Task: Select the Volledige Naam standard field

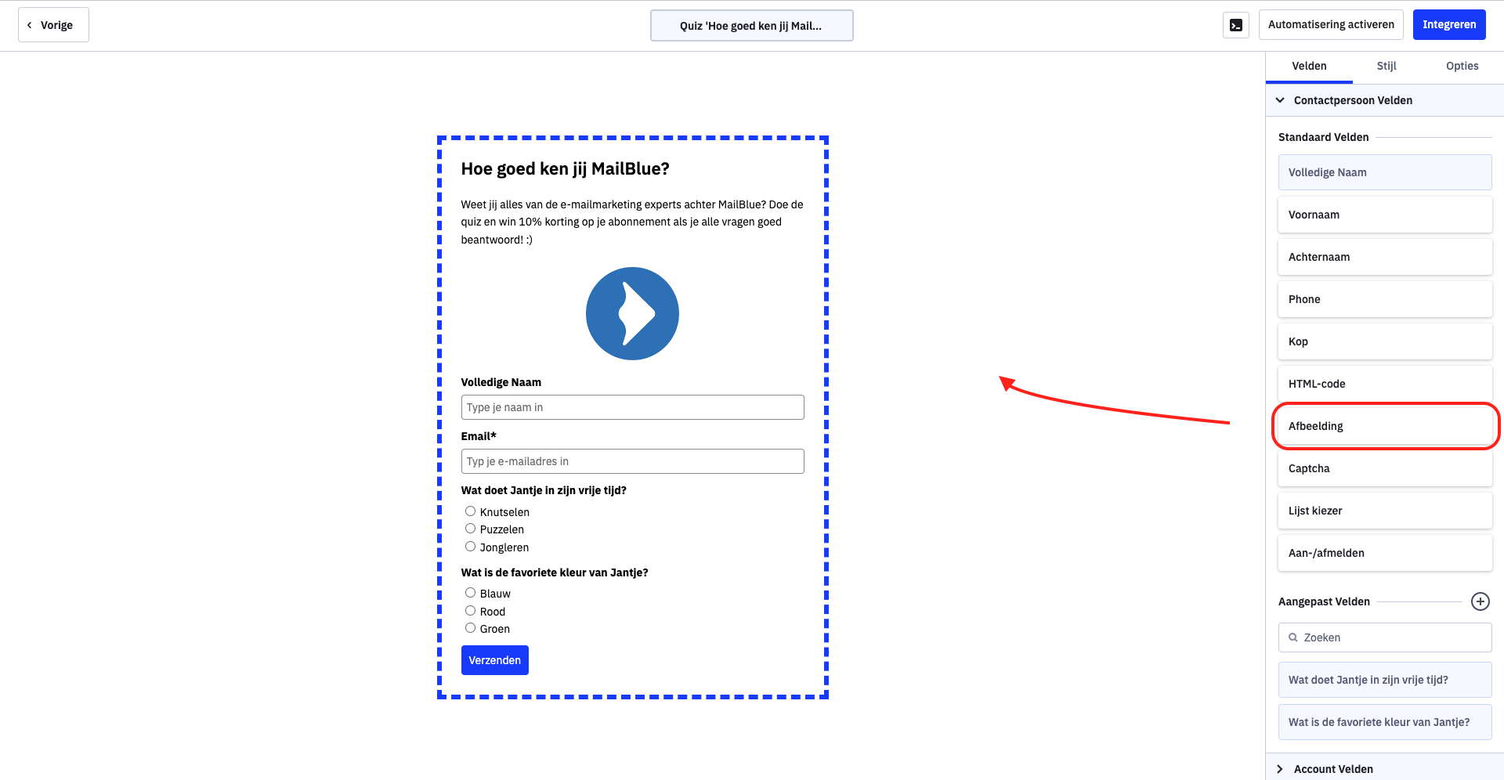Action: point(1384,172)
